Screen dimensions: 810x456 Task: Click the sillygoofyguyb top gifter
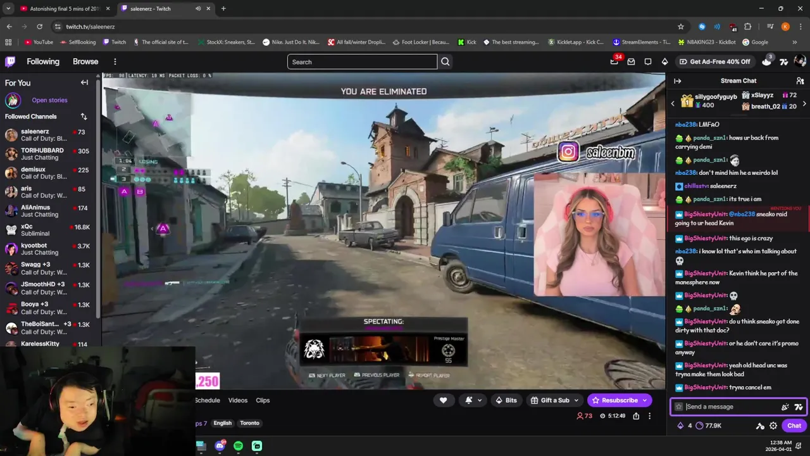709,101
